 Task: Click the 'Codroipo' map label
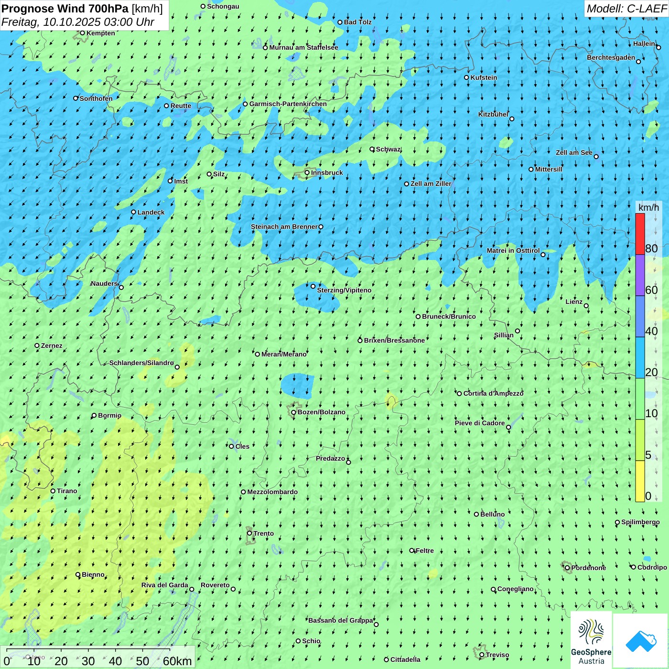[652, 567]
